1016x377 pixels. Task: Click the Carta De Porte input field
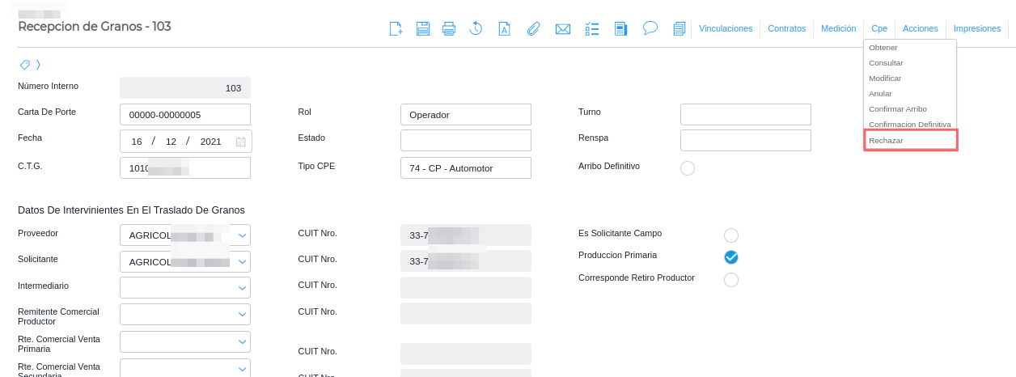tap(185, 115)
